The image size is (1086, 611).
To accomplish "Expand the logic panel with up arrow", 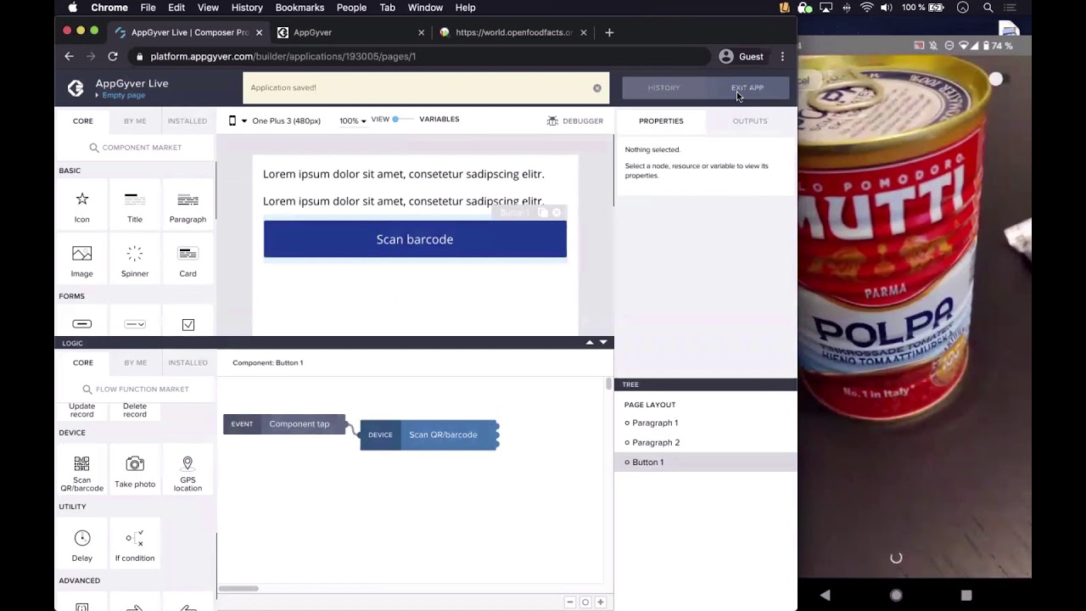I will point(590,343).
